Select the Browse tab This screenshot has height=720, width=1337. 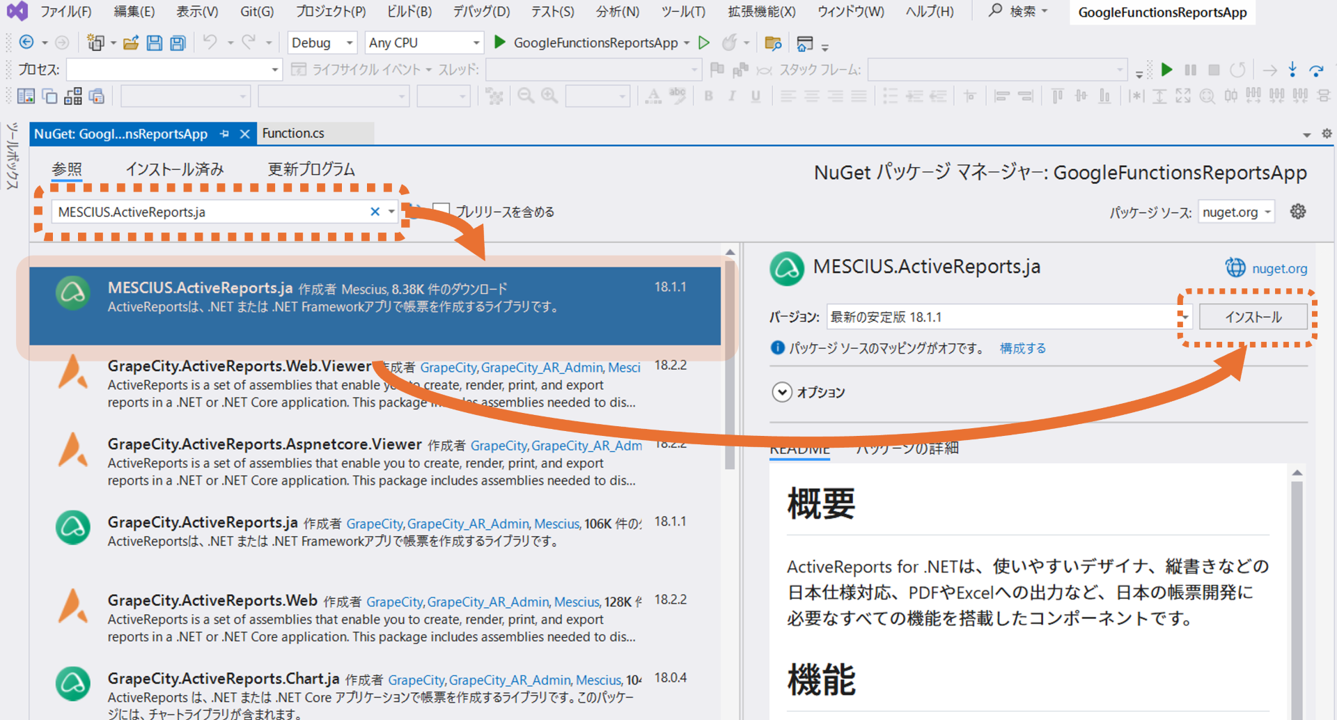point(67,169)
